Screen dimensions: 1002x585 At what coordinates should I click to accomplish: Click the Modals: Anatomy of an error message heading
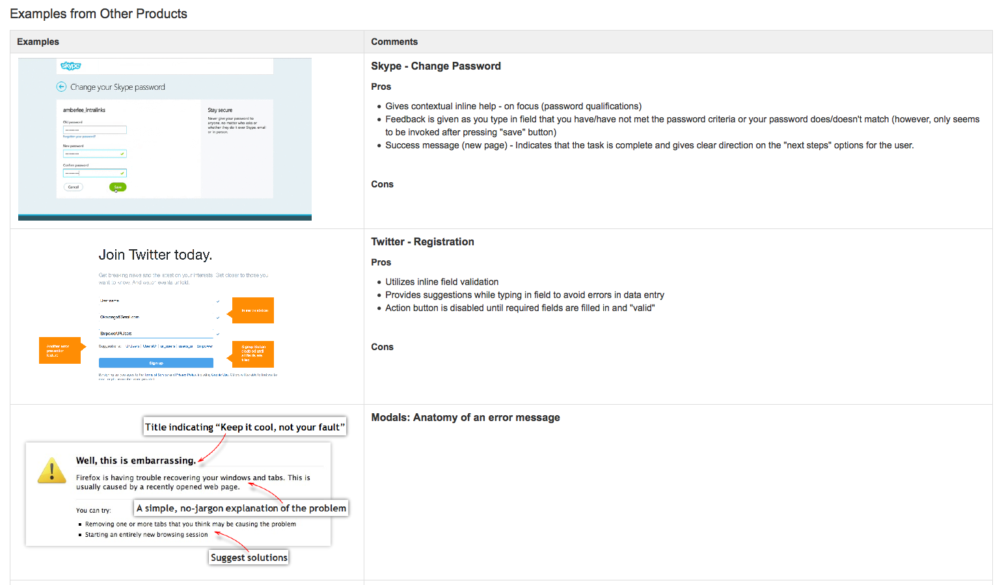click(465, 417)
